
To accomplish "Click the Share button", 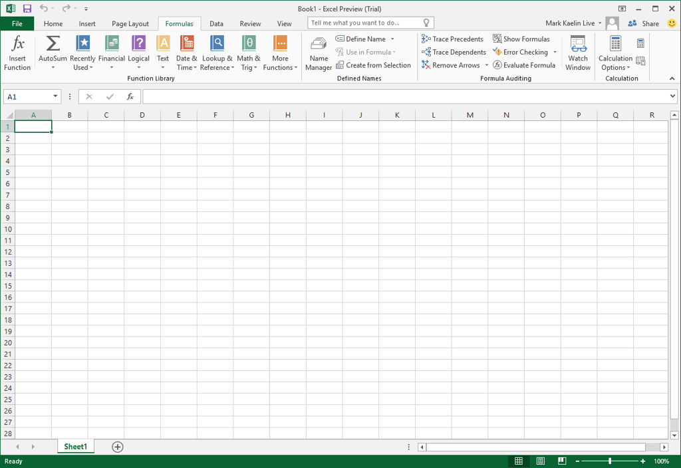I will click(644, 23).
